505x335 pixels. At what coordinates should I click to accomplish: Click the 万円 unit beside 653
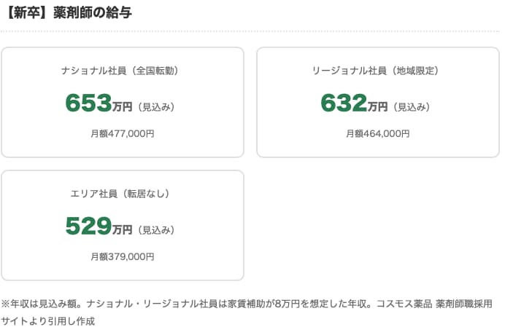(123, 107)
